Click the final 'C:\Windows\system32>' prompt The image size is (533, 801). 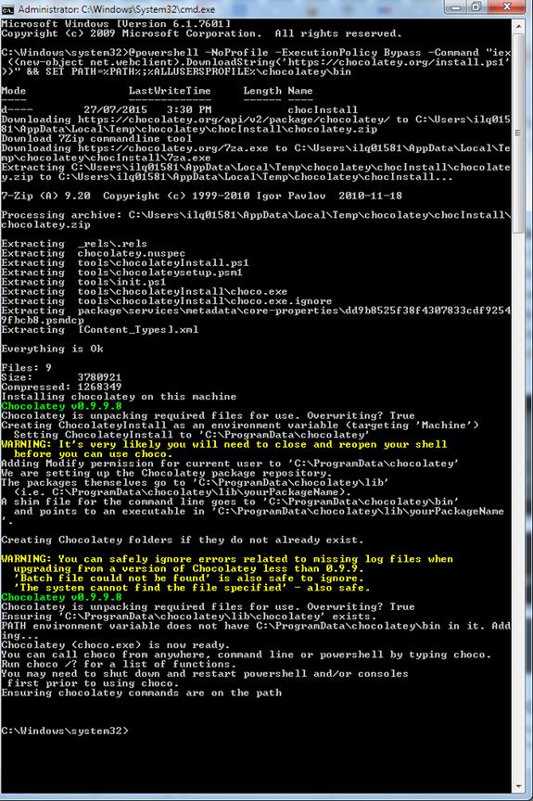[65, 731]
